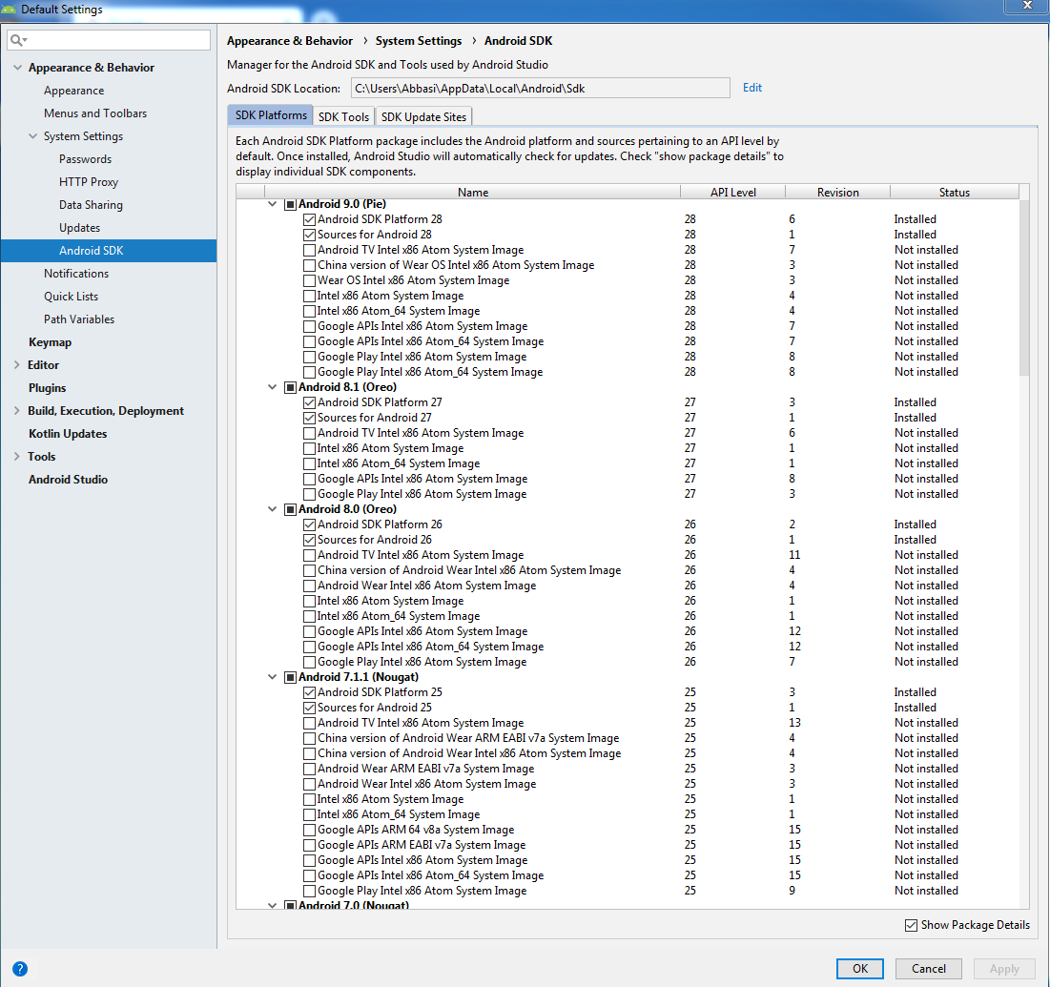Toggle Android SDK Platform 27 checkbox
Viewport: 1050px width, 987px height.
[x=309, y=402]
